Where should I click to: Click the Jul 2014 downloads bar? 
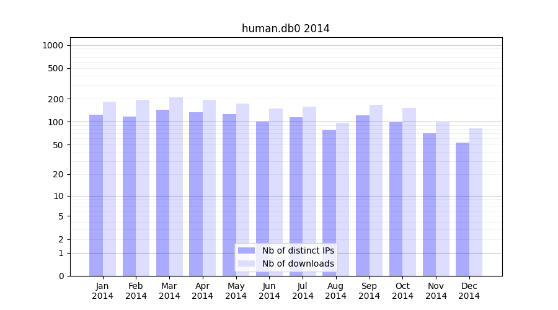click(309, 191)
